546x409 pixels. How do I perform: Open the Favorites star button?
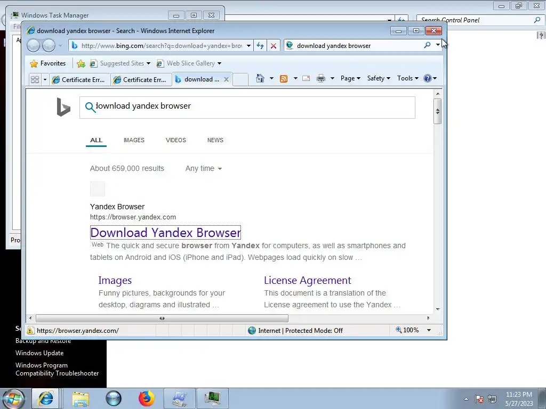48,63
